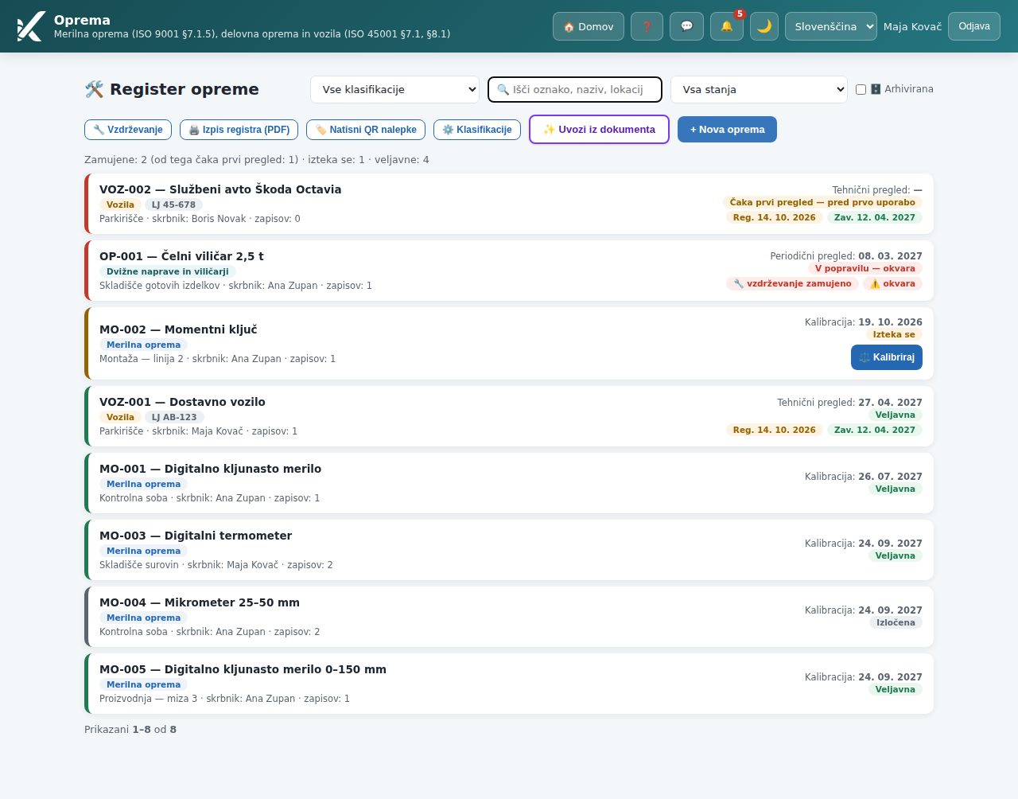The width and height of the screenshot is (1018, 799).
Task: Open VOZ-001 Dostavno vozilo entry
Action: click(x=509, y=416)
